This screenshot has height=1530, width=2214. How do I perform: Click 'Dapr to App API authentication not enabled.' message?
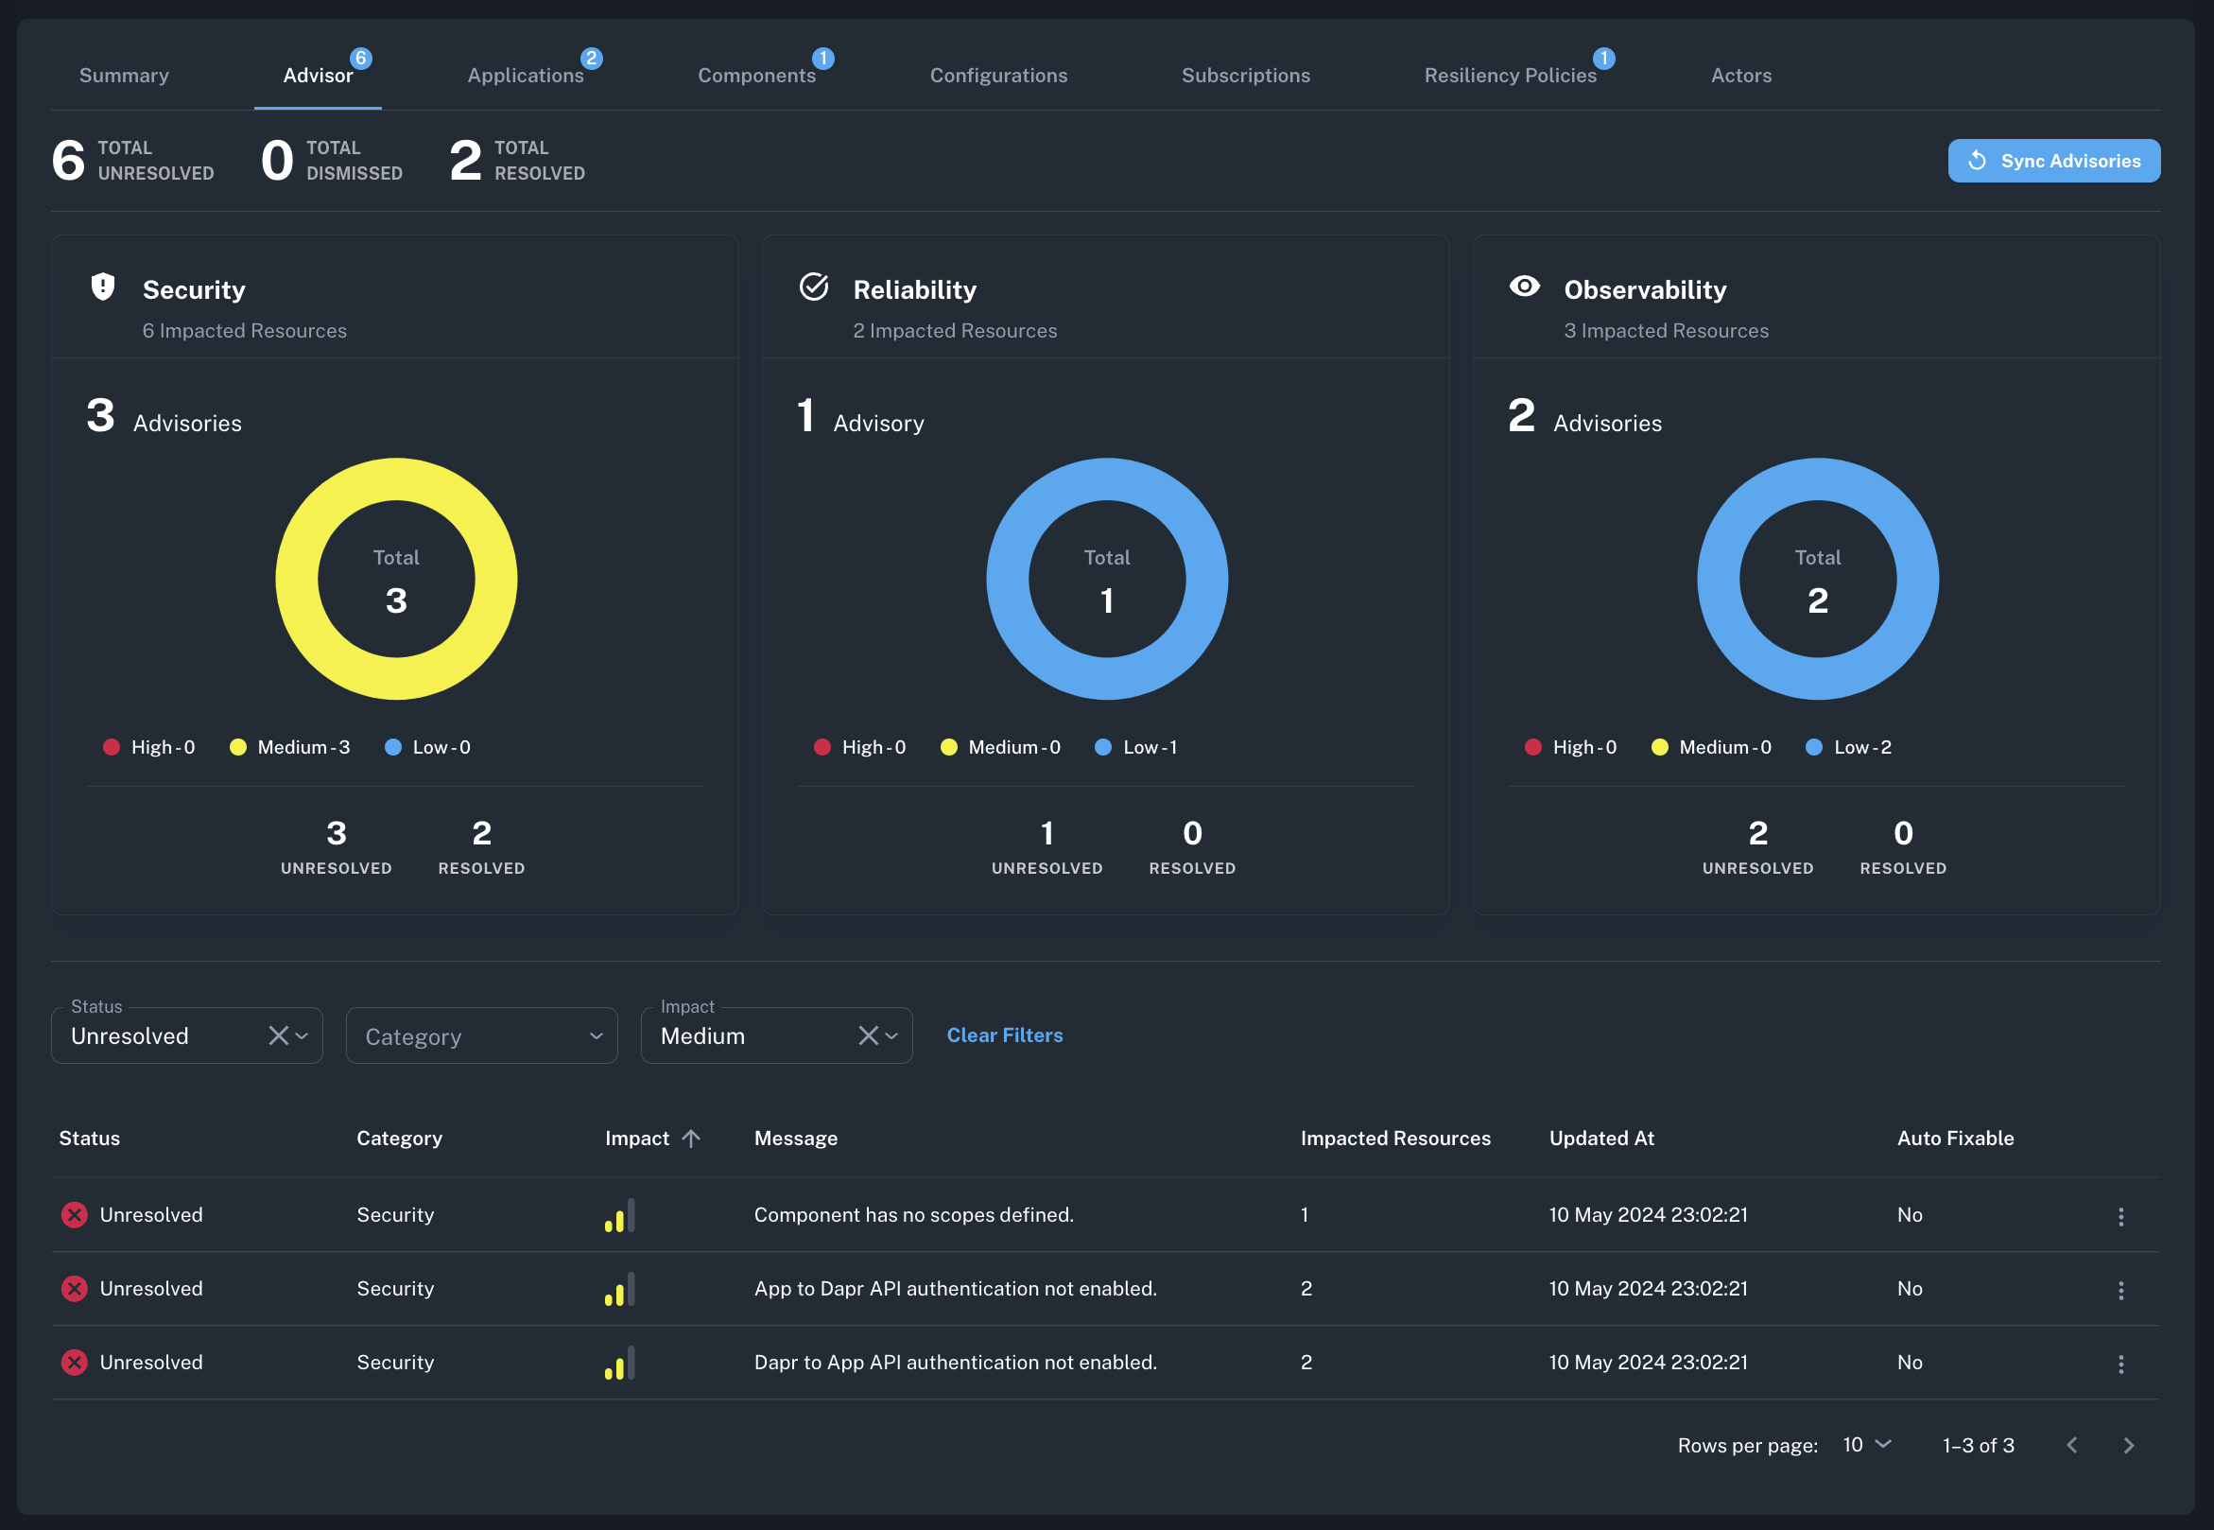click(x=955, y=1362)
